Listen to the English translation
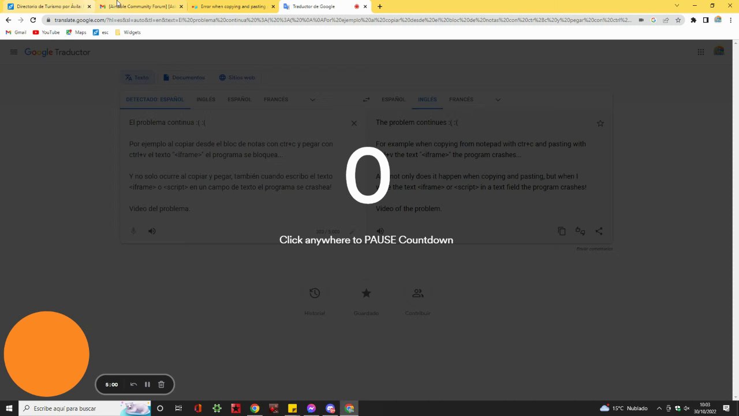The width and height of the screenshot is (739, 416). tap(380, 231)
